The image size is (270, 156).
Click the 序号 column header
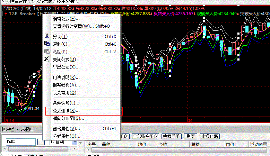[92, 145]
